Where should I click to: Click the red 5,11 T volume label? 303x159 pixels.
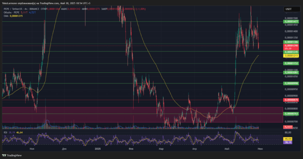point(288,127)
